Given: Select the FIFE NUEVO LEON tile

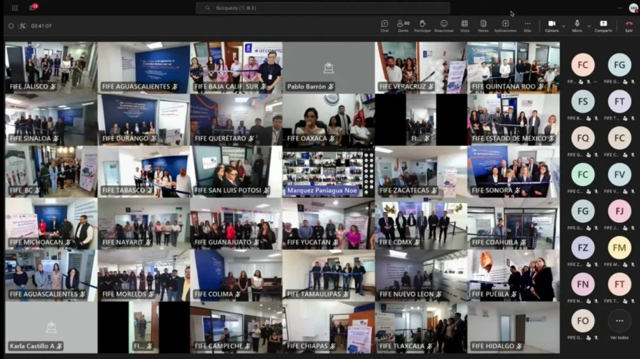Looking at the screenshot, I should pos(421,276).
